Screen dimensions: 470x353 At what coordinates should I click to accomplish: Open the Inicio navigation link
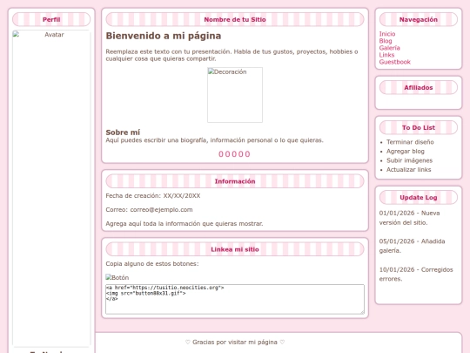pyautogui.click(x=387, y=34)
